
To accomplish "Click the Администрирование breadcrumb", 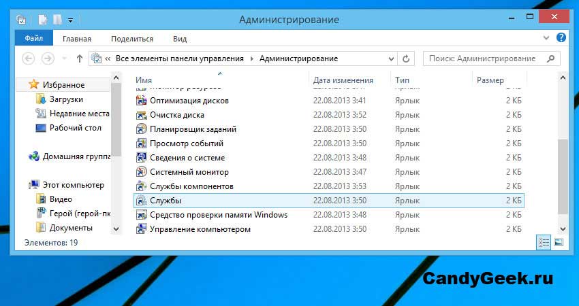I will [x=298, y=58].
